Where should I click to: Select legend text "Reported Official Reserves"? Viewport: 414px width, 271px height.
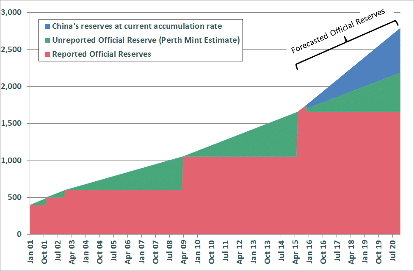tap(102, 54)
